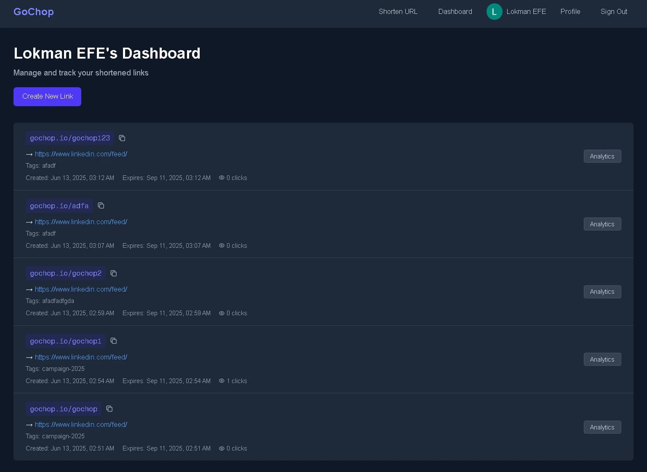
Task: Copy the gochop.io/gochop2 short link
Action: [114, 273]
